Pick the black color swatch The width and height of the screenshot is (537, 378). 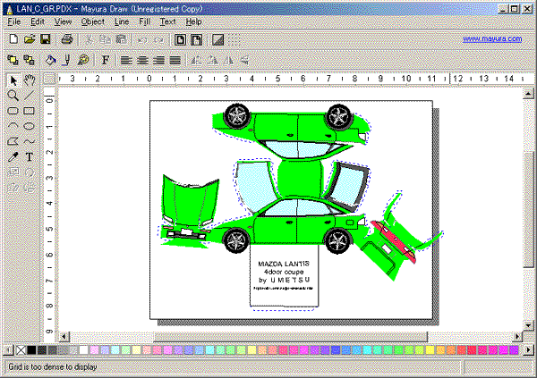pyautogui.click(x=31, y=350)
